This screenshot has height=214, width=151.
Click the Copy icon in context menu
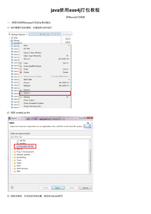pyautogui.click(x=21, y=63)
